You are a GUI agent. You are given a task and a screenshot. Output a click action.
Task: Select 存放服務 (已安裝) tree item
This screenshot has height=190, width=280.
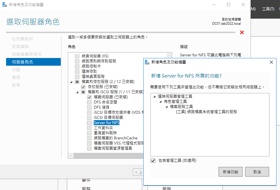103,87
